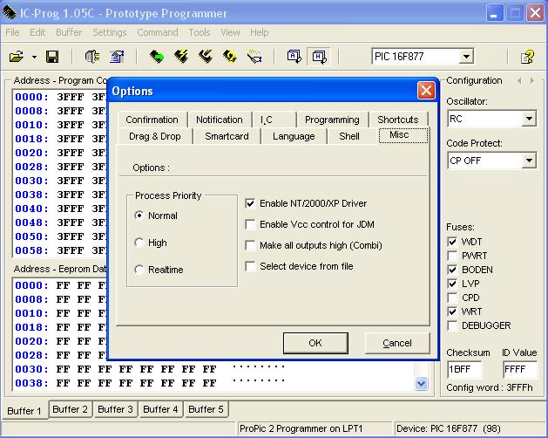Click the Cancel button in Options

click(396, 343)
